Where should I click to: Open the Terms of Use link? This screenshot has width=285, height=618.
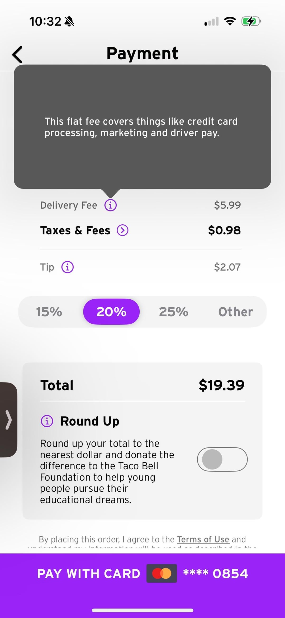point(203,539)
